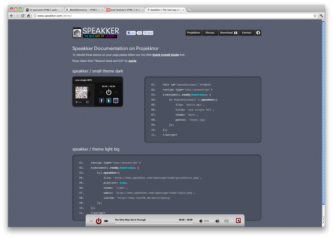Switch to the 10 awesome HTML5 audio tab

pos(44,10)
